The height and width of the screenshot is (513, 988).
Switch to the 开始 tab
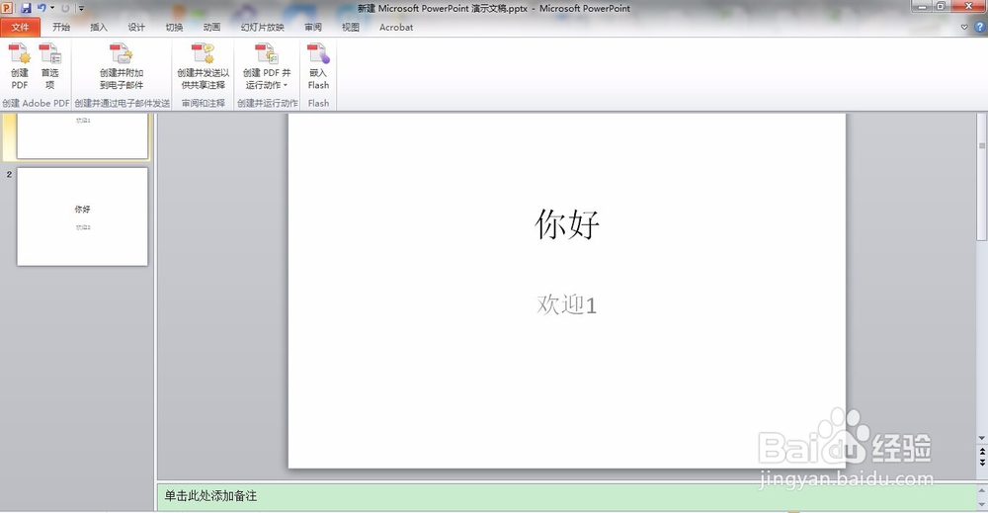pyautogui.click(x=61, y=27)
